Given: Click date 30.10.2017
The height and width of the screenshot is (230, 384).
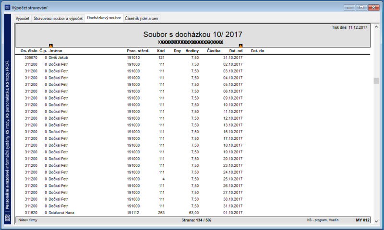Looking at the screenshot, I should click(233, 199).
